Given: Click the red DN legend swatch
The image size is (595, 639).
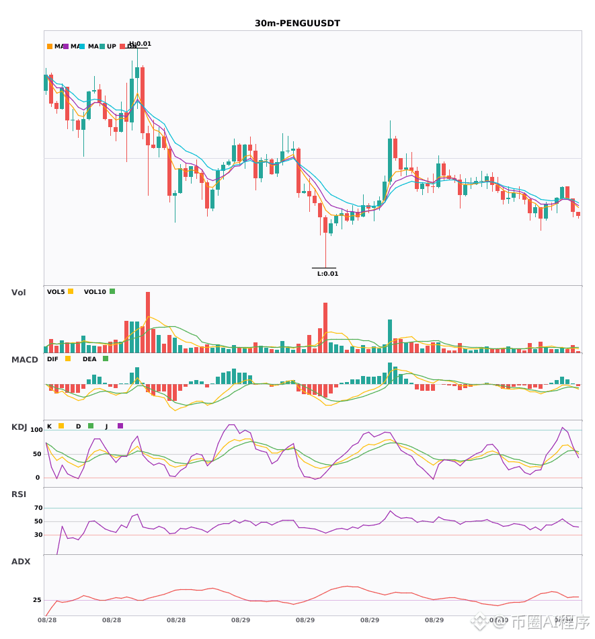Looking at the screenshot, I should click(x=122, y=46).
